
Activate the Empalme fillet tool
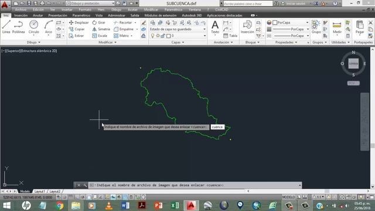pos(124,29)
